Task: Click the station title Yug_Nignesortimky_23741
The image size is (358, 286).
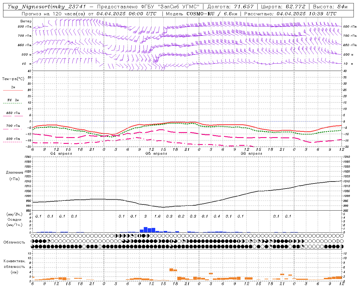Action: 47,7
